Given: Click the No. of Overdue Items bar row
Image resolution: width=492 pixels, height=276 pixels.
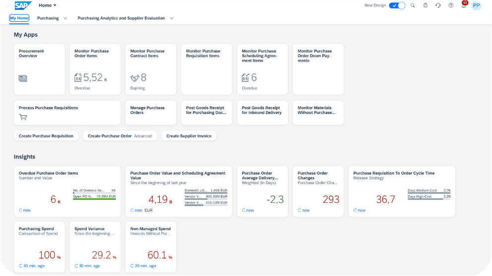Looking at the screenshot, I should pos(94,191).
